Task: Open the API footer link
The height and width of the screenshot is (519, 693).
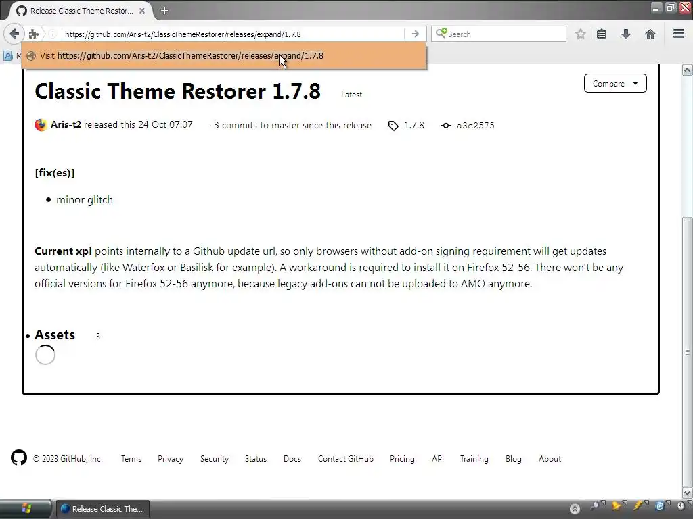Action: [x=438, y=459]
